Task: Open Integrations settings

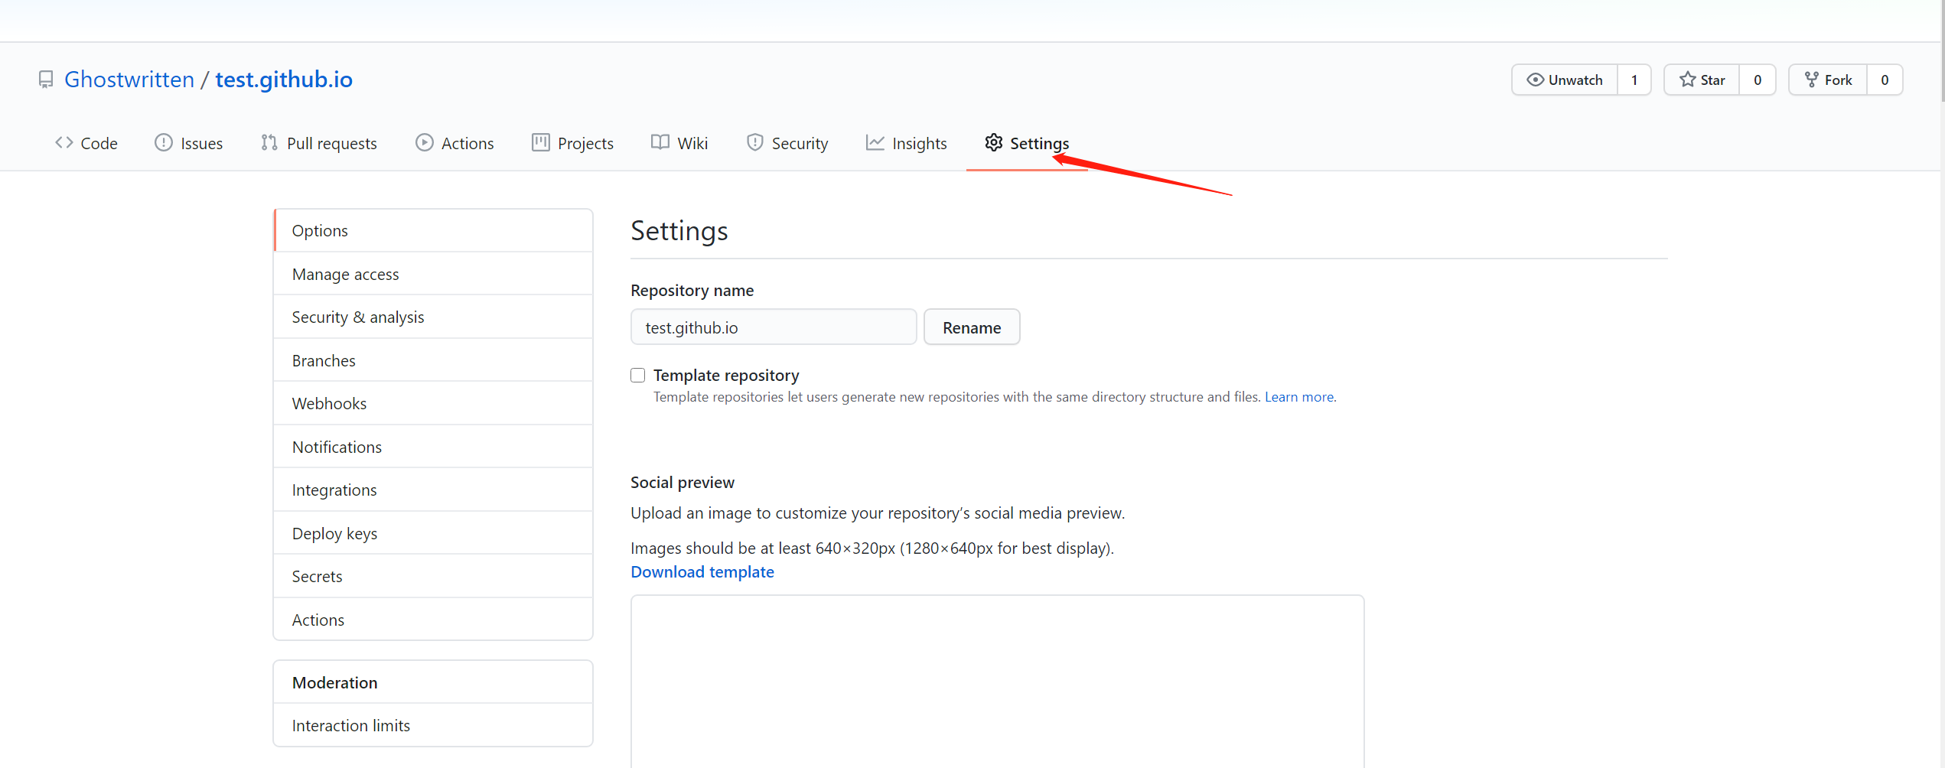Action: tap(434, 490)
